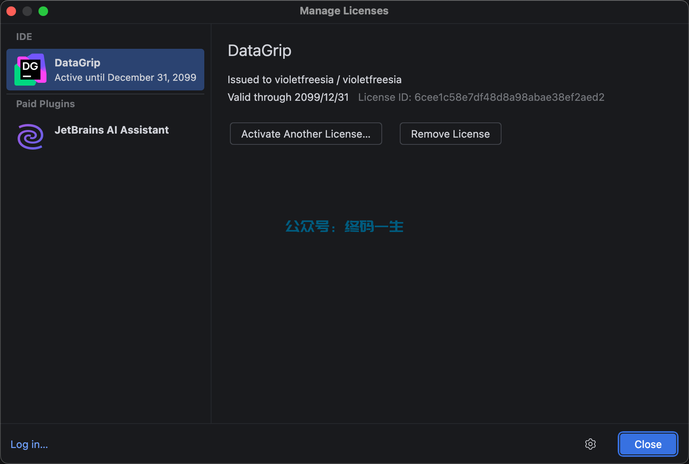Click the green maximize window button
This screenshot has width=689, height=464.
43,11
